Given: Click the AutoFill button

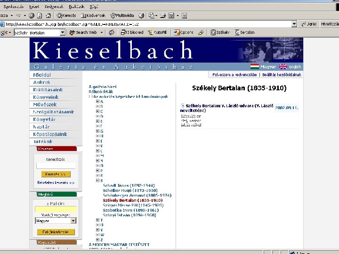Looking at the screenshot, I should coord(157,32).
